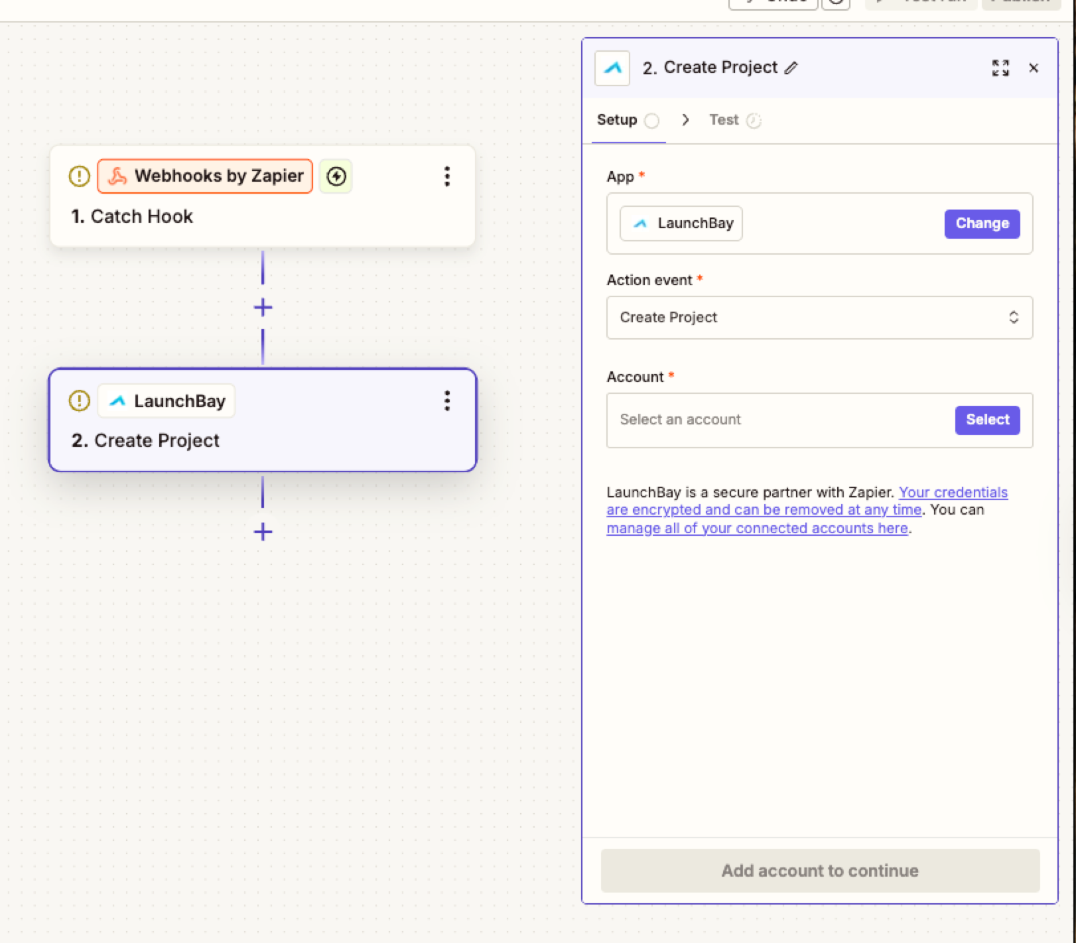The image size is (1076, 943).
Task: Click the instant trigger lightning icon
Action: 336,176
